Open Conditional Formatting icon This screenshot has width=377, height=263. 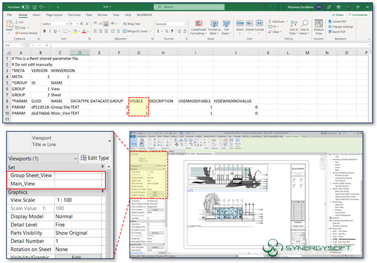pos(199,24)
